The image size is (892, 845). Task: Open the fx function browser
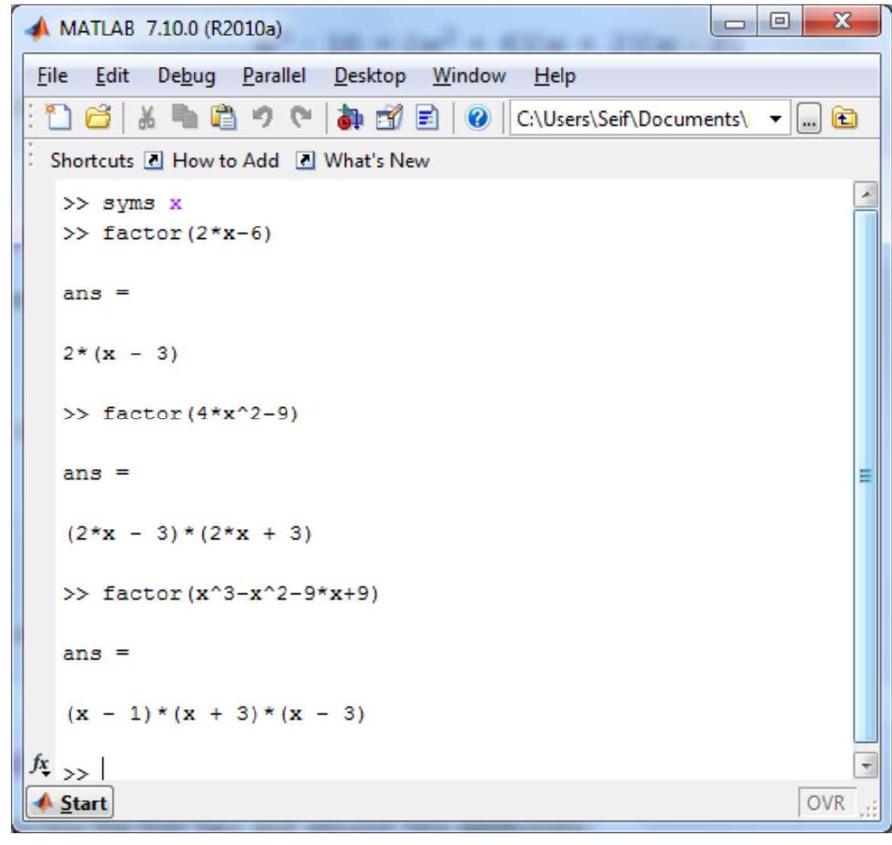click(x=40, y=765)
